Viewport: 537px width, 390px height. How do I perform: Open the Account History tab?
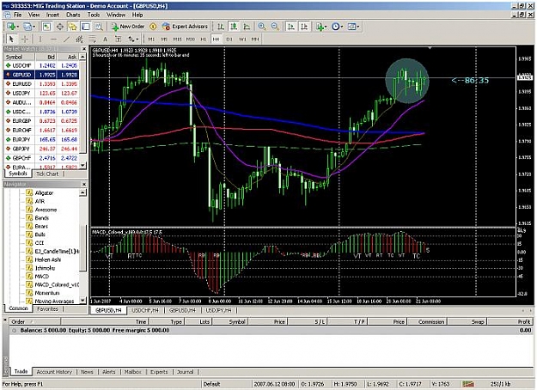point(54,372)
